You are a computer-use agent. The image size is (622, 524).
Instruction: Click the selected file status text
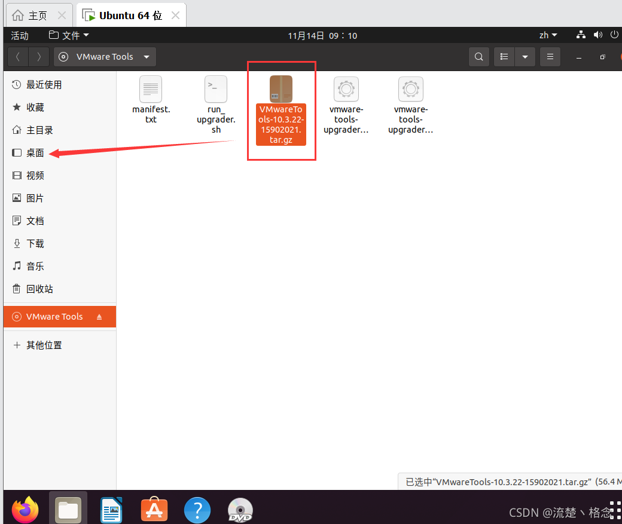(513, 482)
